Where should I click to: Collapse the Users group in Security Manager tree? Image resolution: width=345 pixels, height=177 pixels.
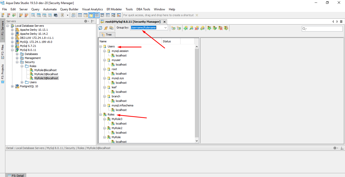coord(101,46)
